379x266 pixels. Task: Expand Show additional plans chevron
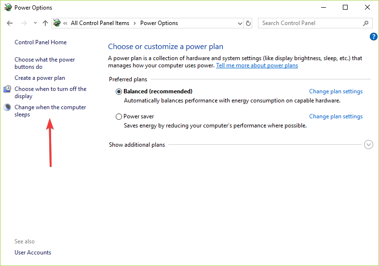point(368,145)
